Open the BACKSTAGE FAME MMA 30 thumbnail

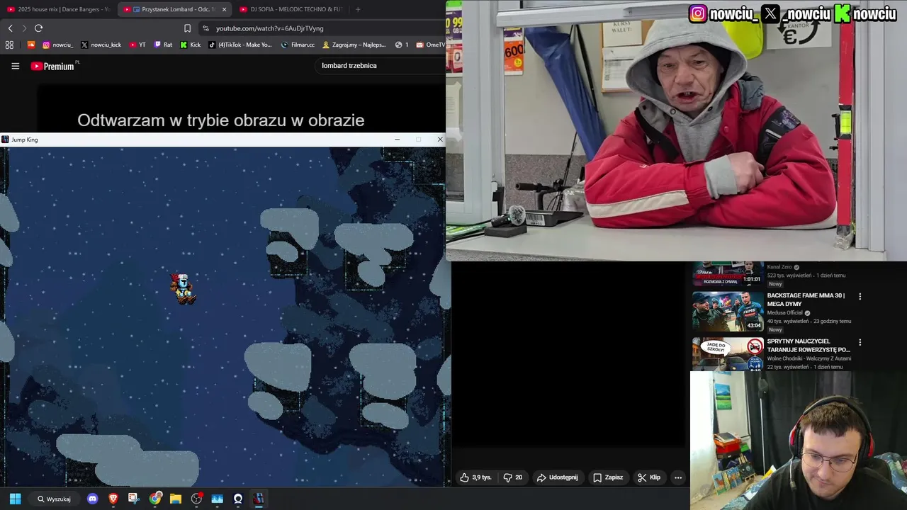pyautogui.click(x=728, y=311)
